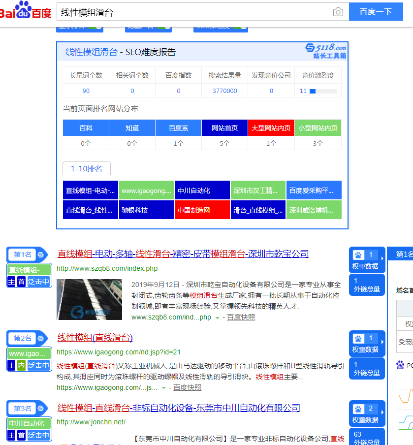Select the 百科 distribution header
Viewport: 413px width, 445px height.
point(86,128)
